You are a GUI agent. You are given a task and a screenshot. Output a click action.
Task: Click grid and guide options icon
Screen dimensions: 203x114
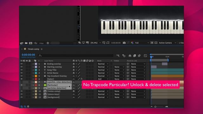(x=104, y=43)
